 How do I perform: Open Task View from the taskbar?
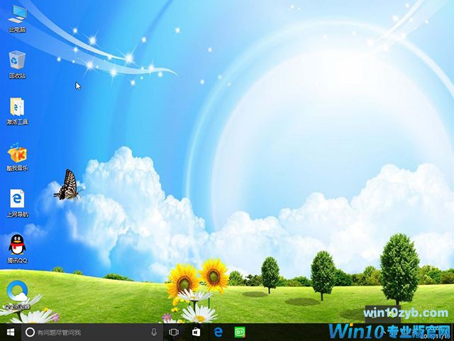[x=174, y=332]
